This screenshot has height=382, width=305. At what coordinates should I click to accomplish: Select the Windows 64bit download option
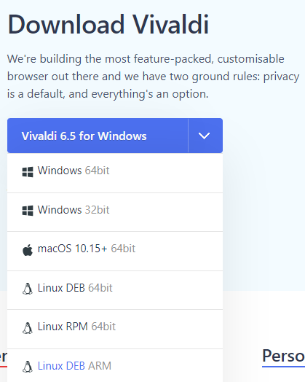(x=115, y=173)
